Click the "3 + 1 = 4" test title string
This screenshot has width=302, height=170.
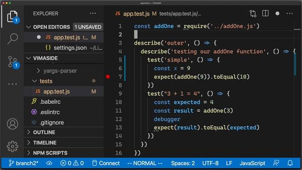182,93
